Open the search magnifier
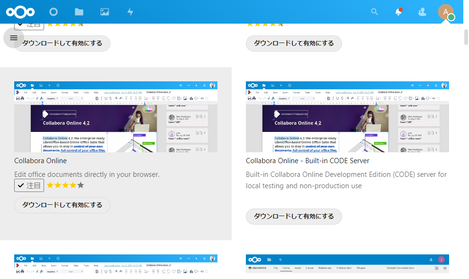469x279 pixels. tap(374, 12)
